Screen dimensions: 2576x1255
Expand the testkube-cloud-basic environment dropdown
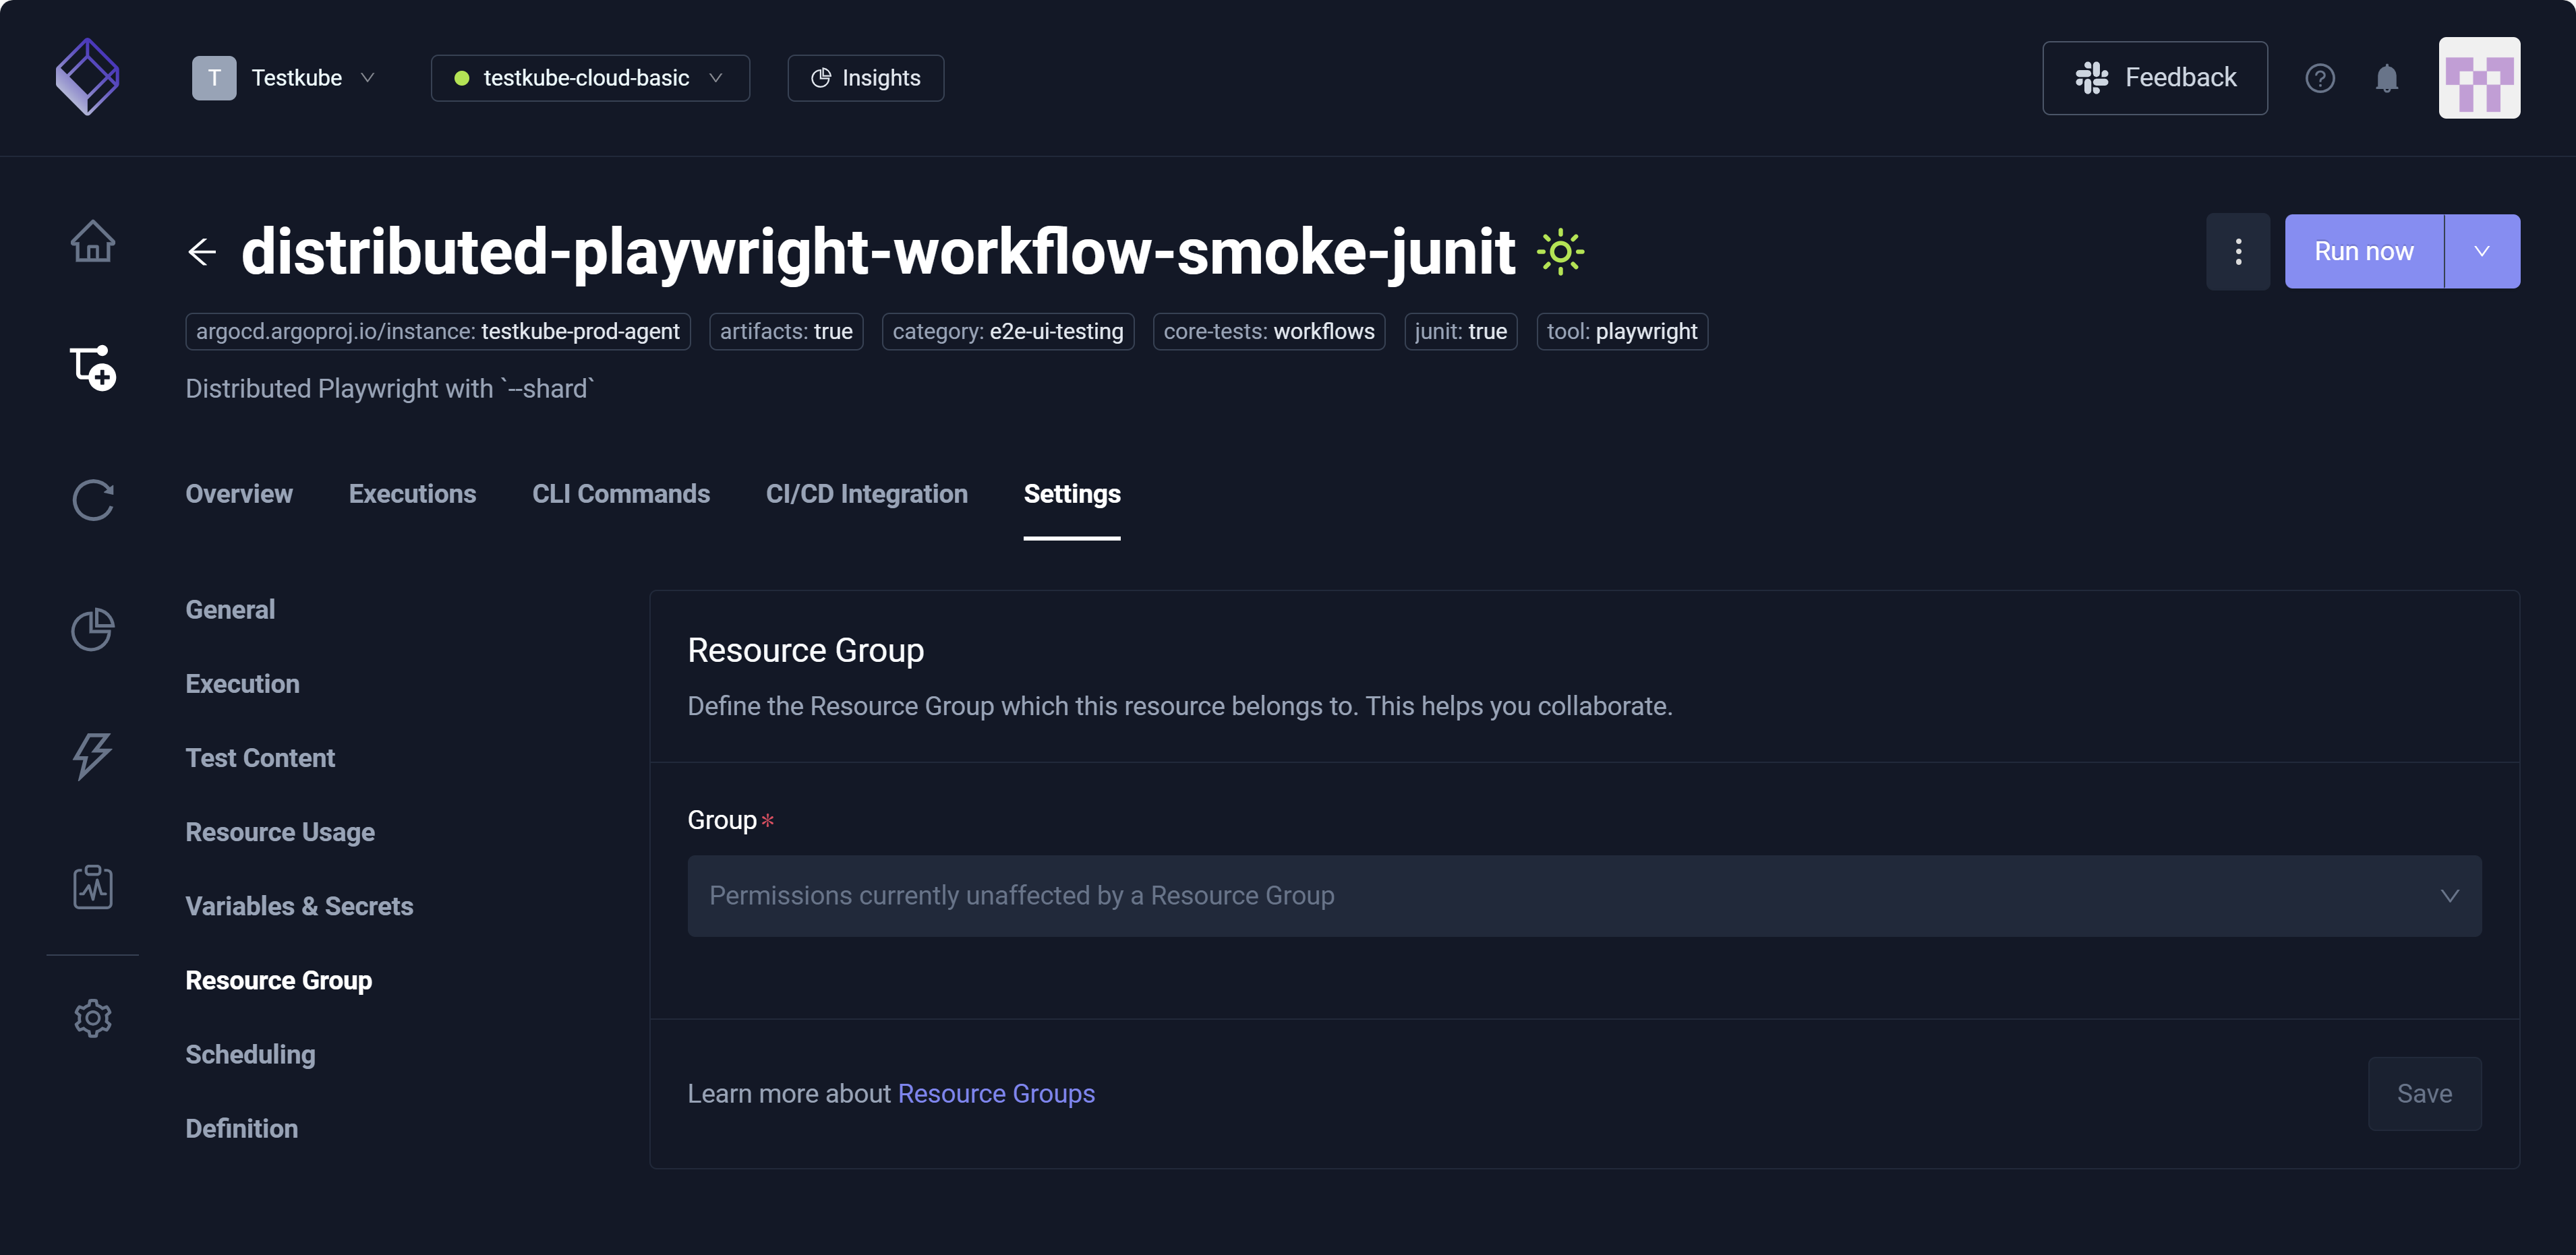tap(589, 78)
